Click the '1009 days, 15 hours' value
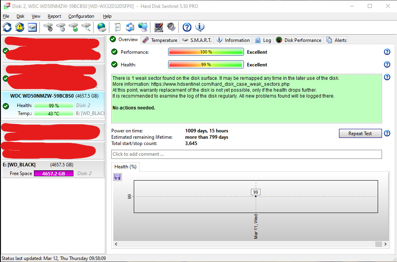The width and height of the screenshot is (397, 262). click(x=207, y=131)
